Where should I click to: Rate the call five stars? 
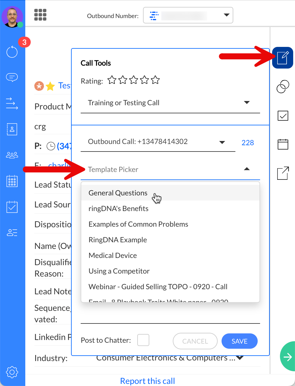pyautogui.click(x=155, y=80)
